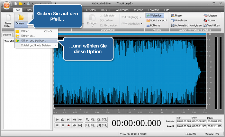Image resolution: width=225 pixels, height=137 pixels.
Task: Switch to the Start ribbon tab
Action: (18, 10)
